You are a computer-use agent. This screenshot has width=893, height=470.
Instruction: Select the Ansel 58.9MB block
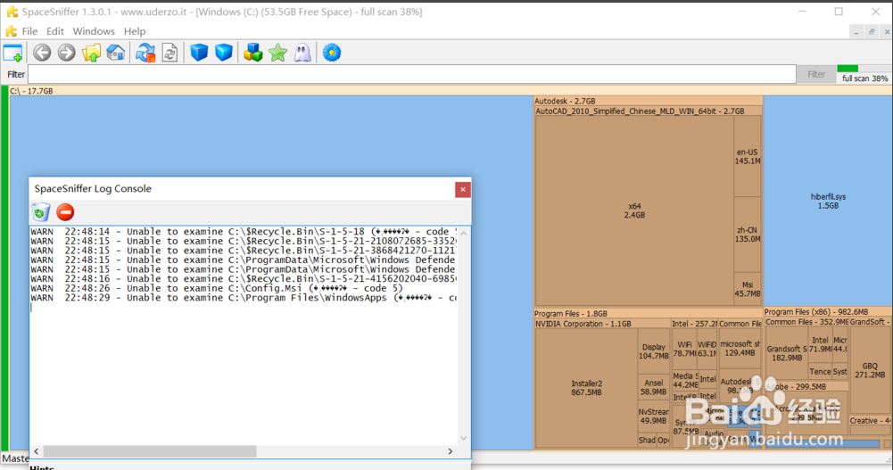pos(653,387)
